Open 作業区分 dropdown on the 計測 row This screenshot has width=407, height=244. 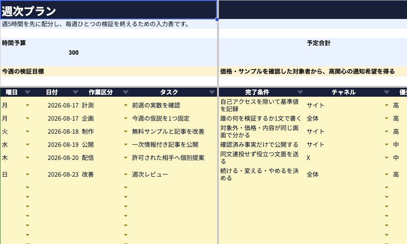click(126, 105)
